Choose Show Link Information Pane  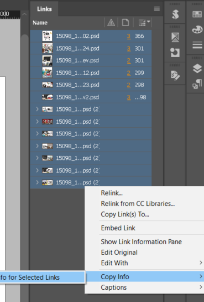[x=141, y=241]
